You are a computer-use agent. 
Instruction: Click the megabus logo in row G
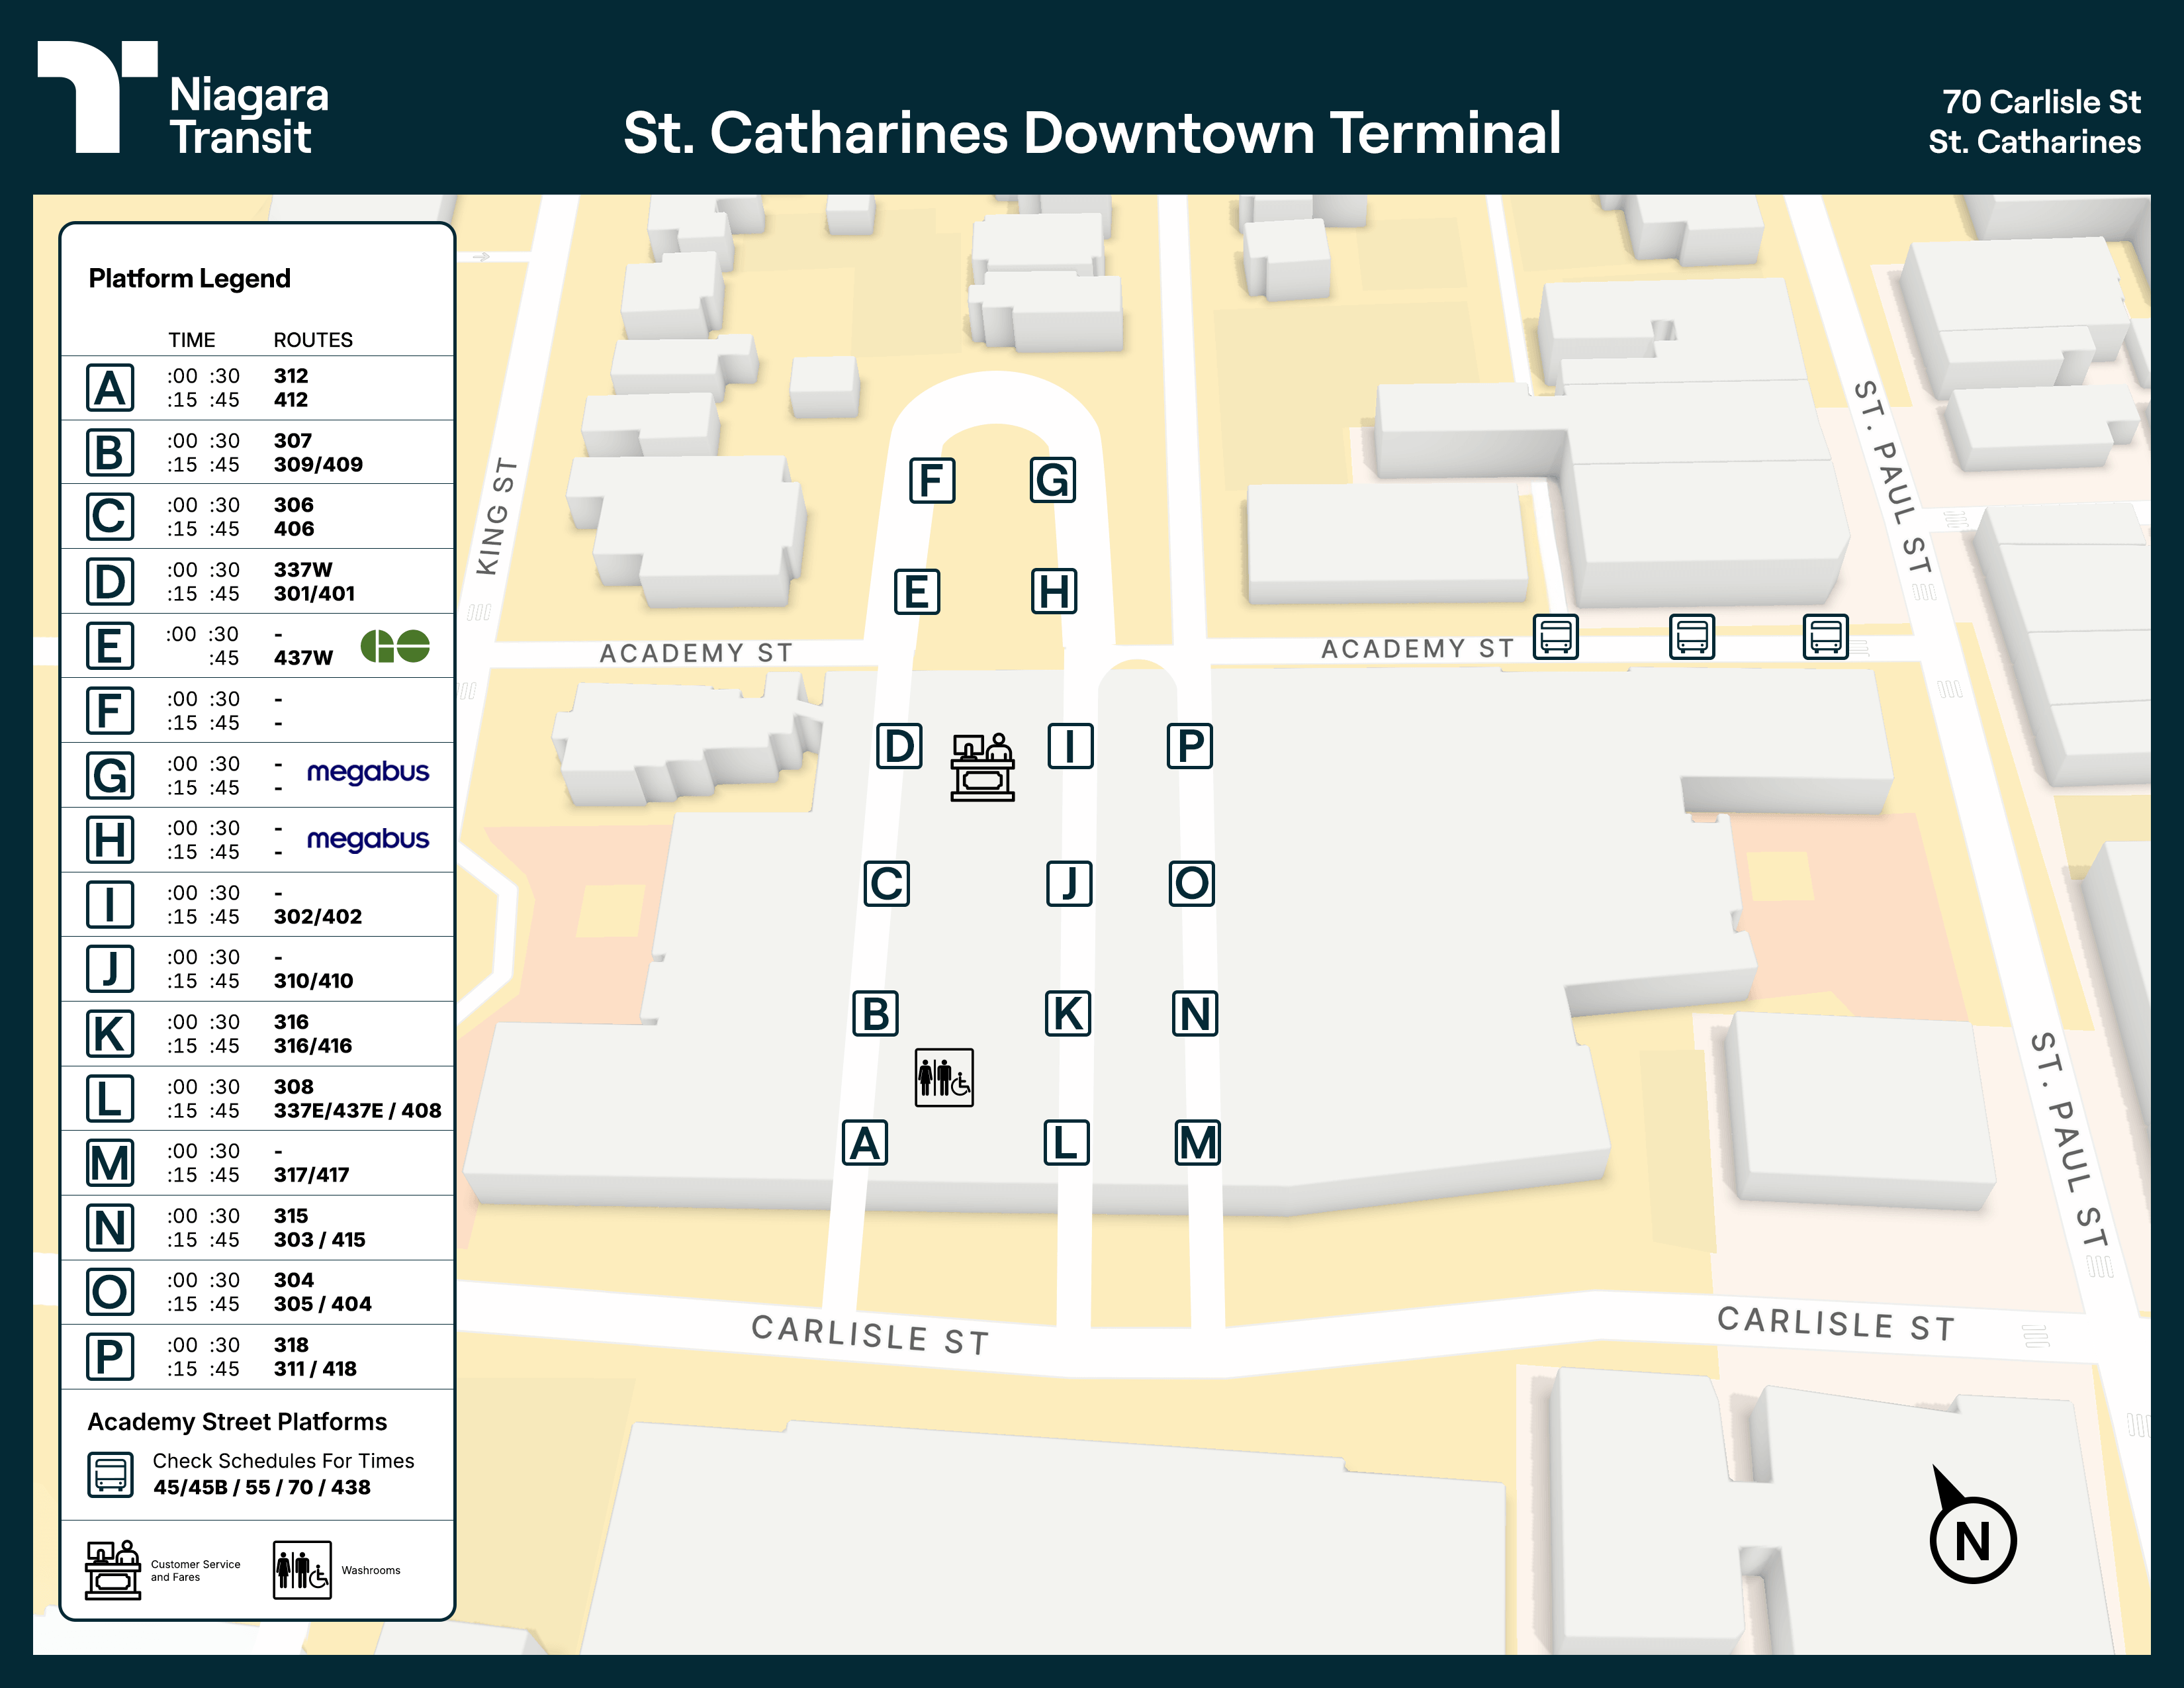[x=368, y=773]
